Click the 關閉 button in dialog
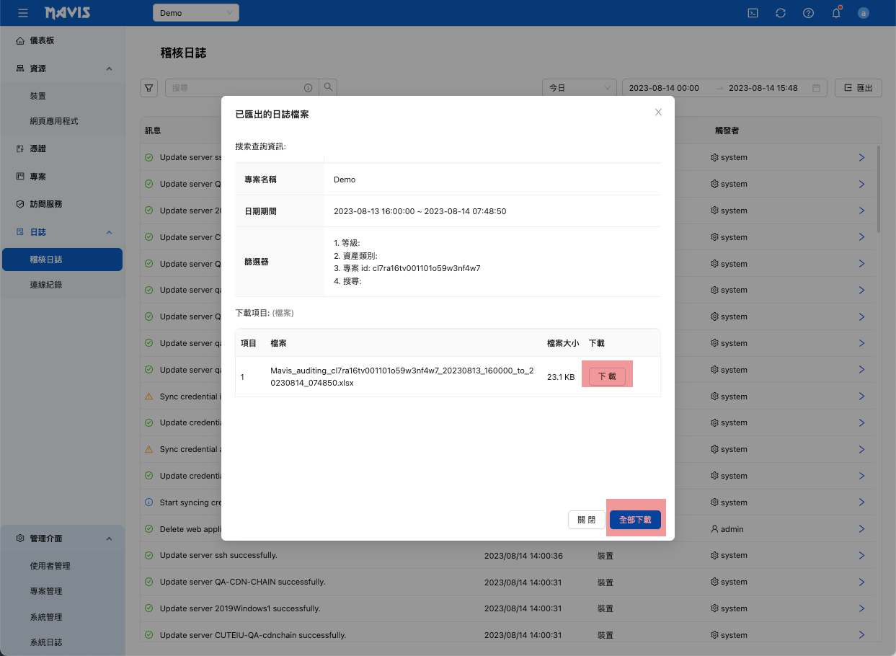 tap(587, 520)
